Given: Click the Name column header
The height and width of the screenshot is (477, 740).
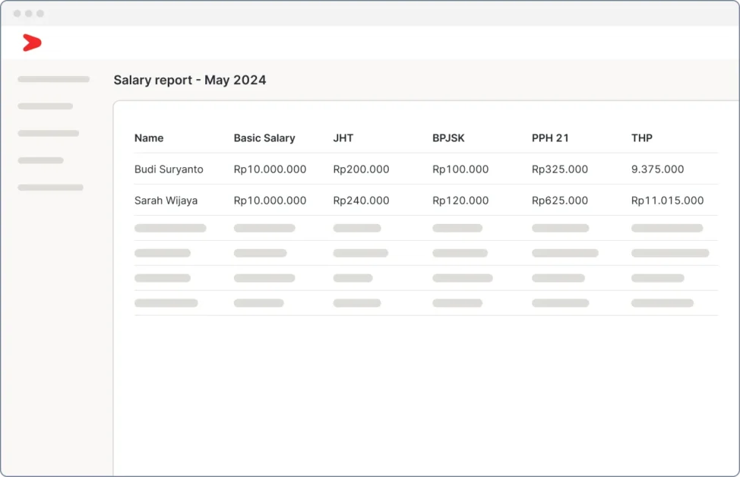Looking at the screenshot, I should coord(149,138).
